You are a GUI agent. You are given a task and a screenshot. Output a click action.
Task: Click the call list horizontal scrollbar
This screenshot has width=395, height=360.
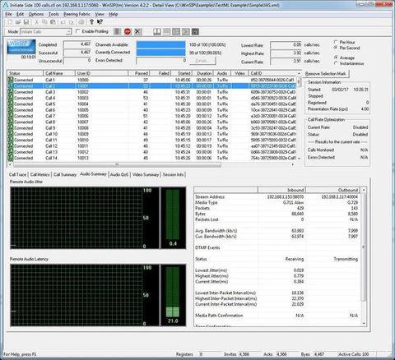117,164
